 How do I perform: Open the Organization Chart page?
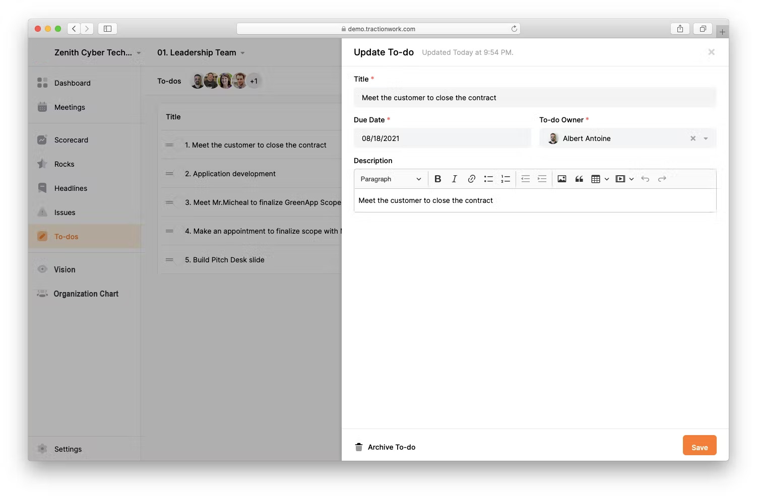coord(86,294)
